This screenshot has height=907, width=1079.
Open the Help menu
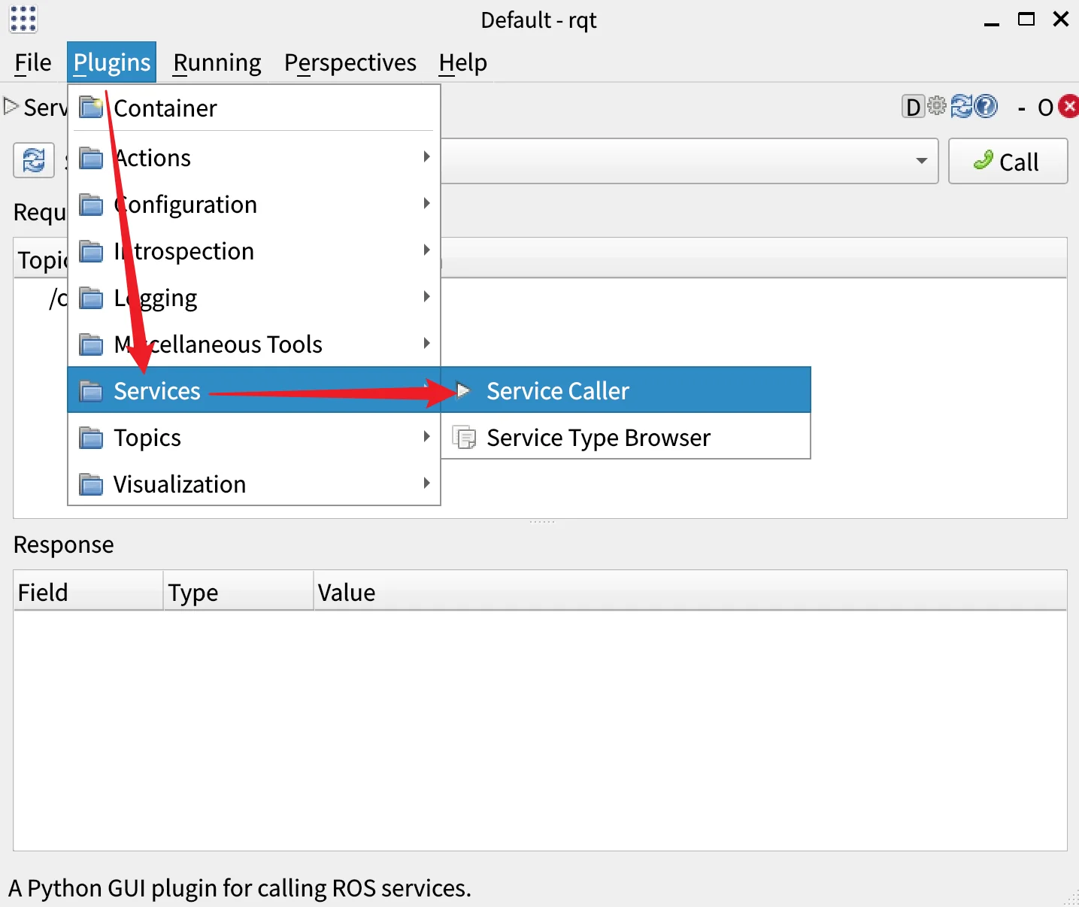tap(462, 63)
